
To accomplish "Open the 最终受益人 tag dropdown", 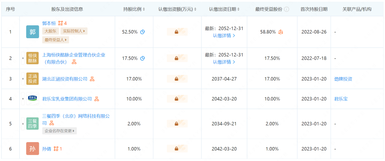I will tap(56, 40).
